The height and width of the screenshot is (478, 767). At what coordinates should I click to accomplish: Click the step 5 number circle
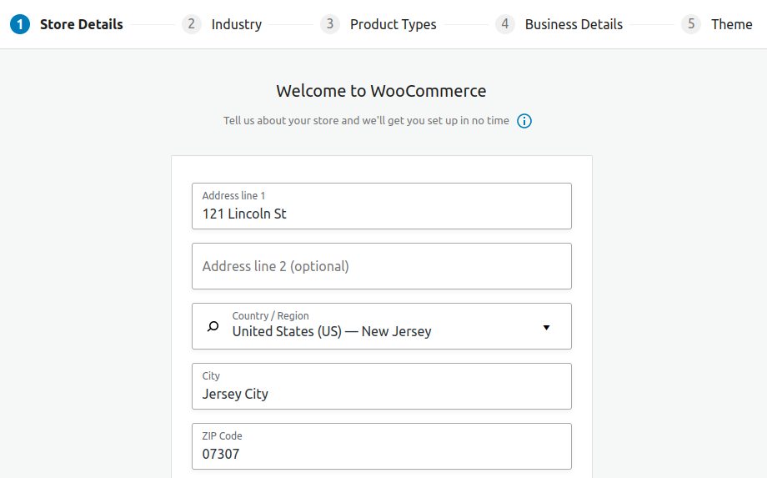pos(690,24)
